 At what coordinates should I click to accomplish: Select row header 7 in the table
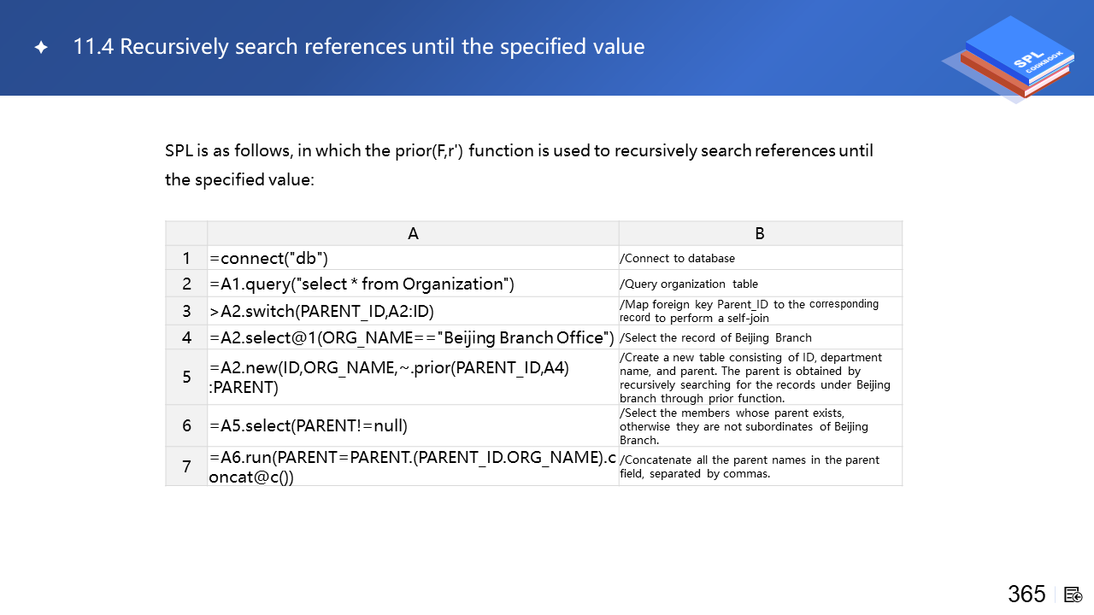[186, 466]
